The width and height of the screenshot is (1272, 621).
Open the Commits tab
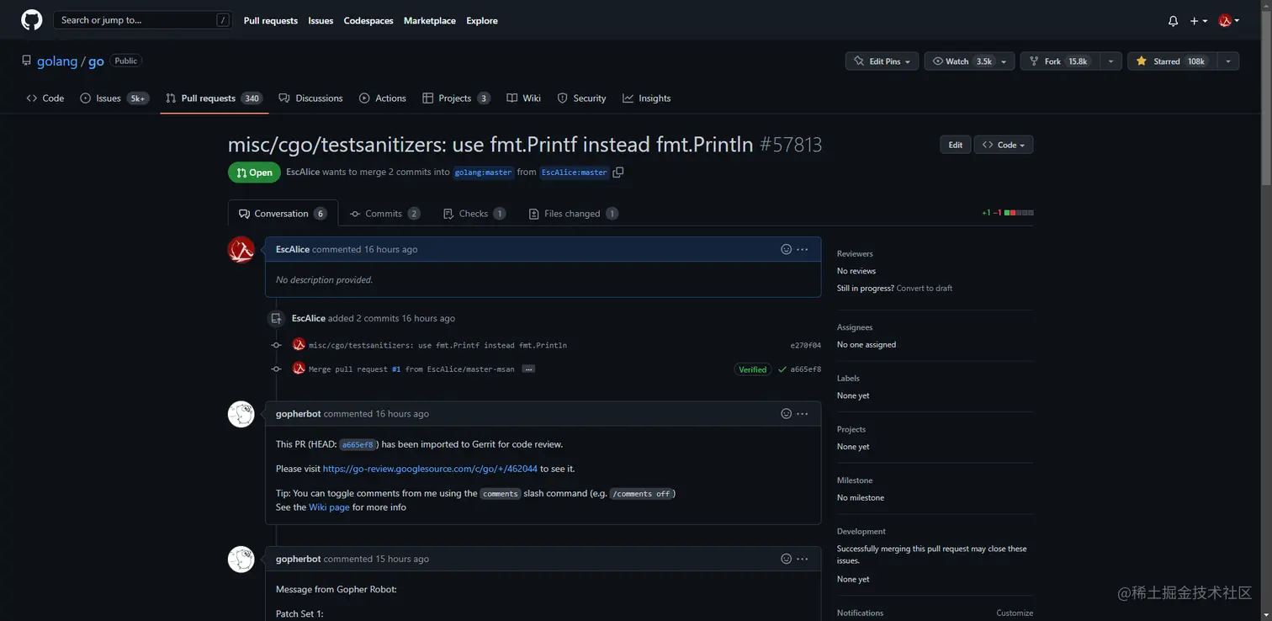coord(384,214)
